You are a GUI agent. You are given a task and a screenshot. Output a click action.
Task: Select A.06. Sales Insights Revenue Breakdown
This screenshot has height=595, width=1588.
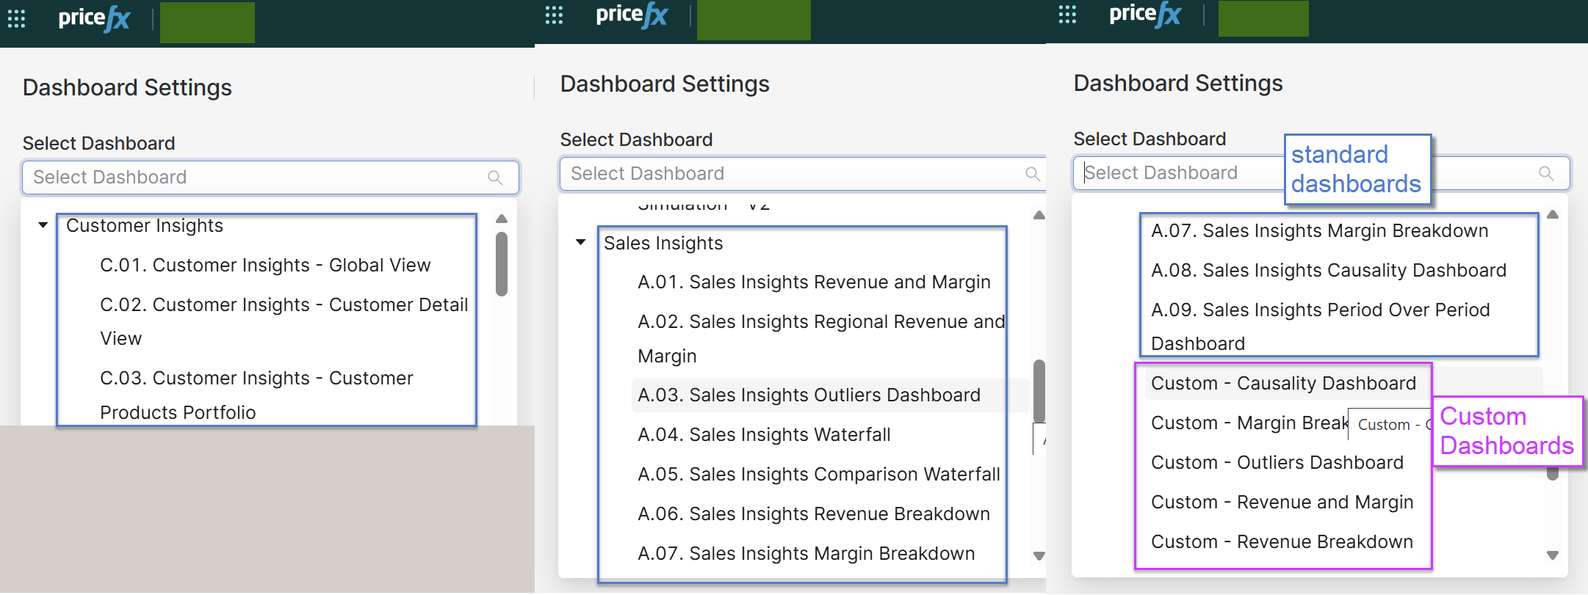[x=813, y=514]
